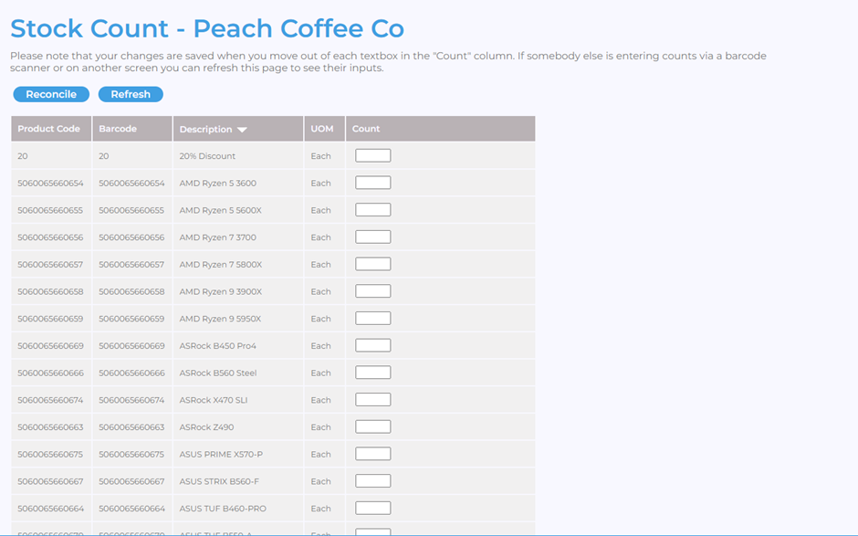The height and width of the screenshot is (536, 858).
Task: Click the Refresh button
Action: 131,94
